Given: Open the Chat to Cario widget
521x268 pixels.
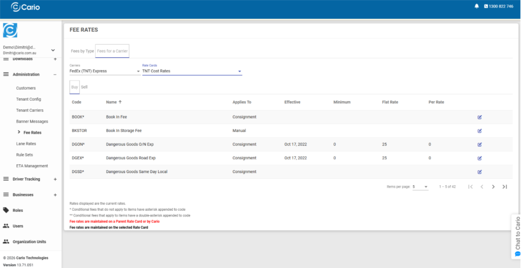Looking at the screenshot, I should coord(517,237).
